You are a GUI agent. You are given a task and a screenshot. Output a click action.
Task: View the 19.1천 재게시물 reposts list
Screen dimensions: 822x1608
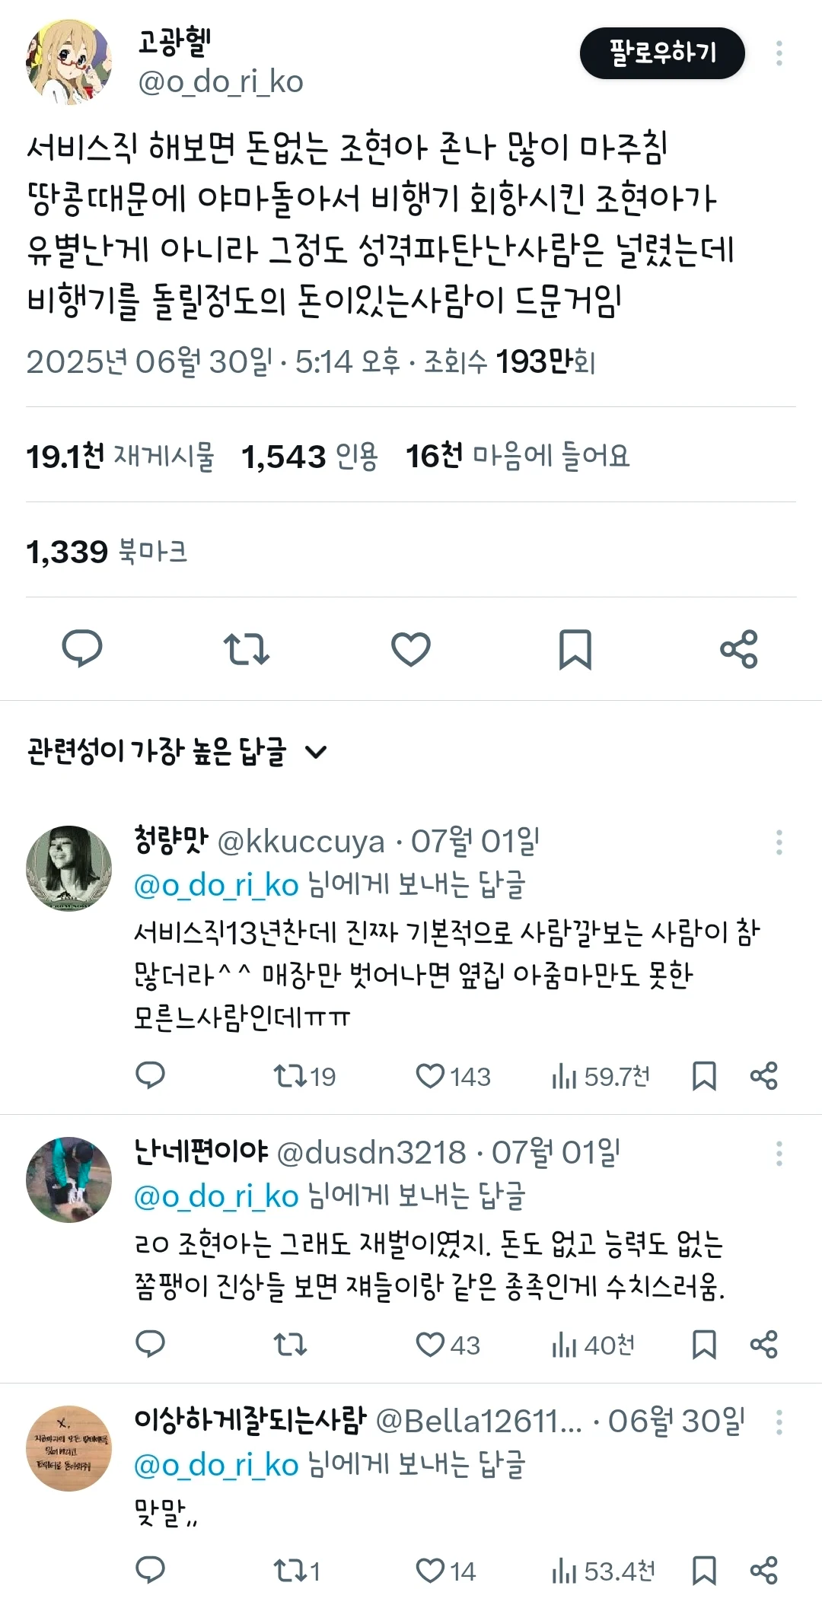point(120,457)
